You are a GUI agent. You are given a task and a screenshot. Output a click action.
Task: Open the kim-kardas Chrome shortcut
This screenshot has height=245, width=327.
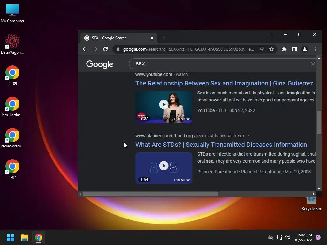(12, 107)
